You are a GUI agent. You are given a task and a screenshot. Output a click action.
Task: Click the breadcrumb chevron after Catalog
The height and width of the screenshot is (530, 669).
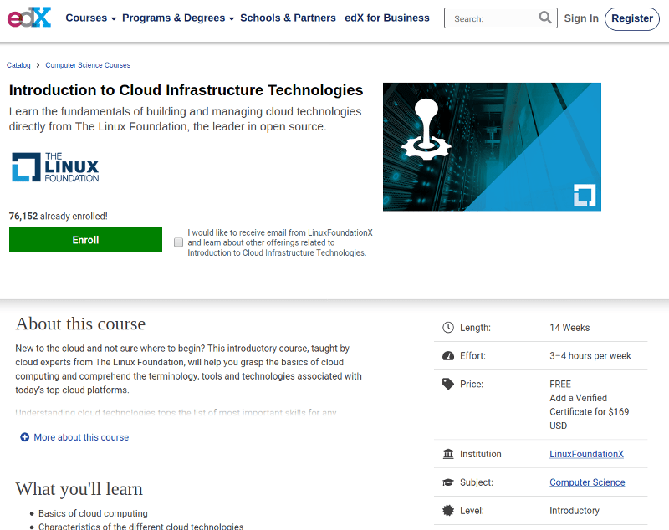(38, 65)
